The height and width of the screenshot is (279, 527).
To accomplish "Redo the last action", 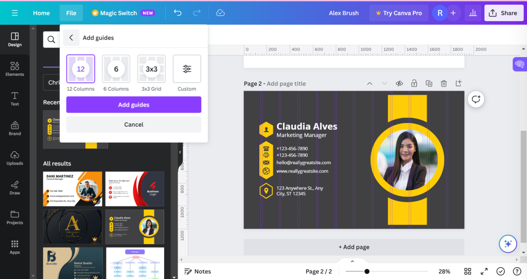I will point(197,13).
